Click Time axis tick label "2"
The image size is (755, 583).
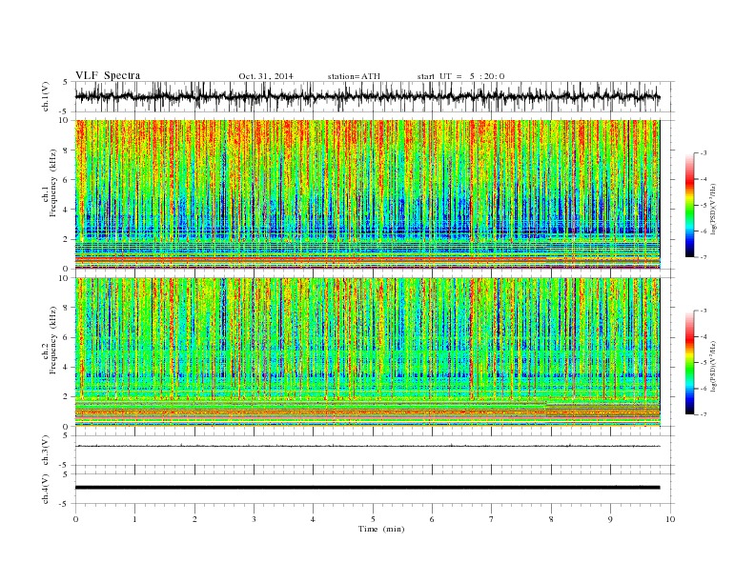pos(194,519)
